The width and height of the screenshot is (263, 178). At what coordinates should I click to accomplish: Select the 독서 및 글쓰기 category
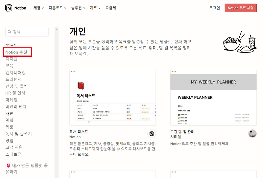18,134
